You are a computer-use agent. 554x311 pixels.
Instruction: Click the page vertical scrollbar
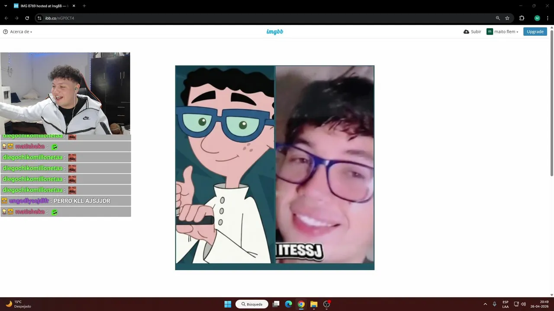(x=552, y=104)
